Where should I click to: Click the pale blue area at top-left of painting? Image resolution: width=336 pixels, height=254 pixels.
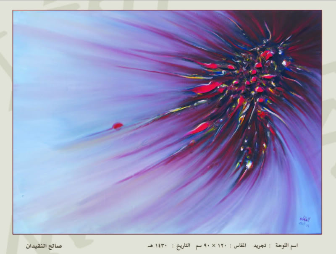click(x=42, y=34)
